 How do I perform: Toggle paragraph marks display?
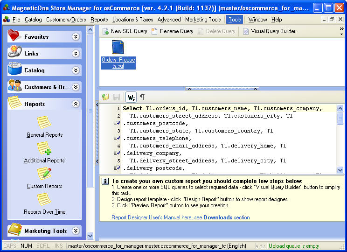click(x=142, y=97)
